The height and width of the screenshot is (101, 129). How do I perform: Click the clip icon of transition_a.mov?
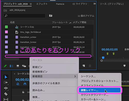pyautogui.click(x=17, y=37)
